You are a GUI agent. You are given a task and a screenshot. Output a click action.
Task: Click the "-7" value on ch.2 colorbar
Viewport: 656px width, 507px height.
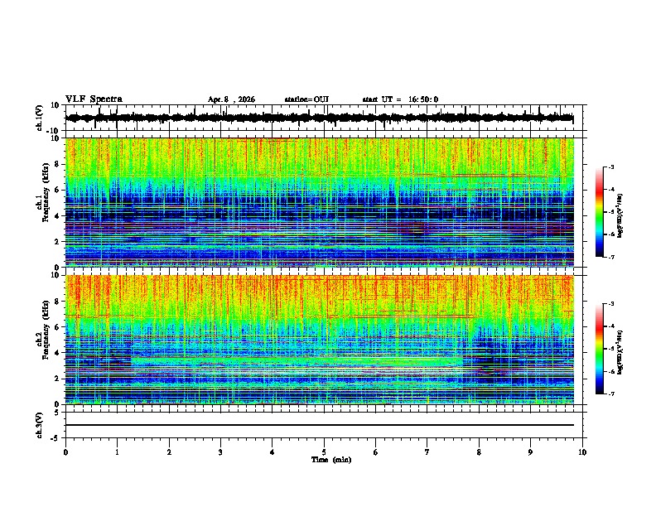pyautogui.click(x=610, y=394)
